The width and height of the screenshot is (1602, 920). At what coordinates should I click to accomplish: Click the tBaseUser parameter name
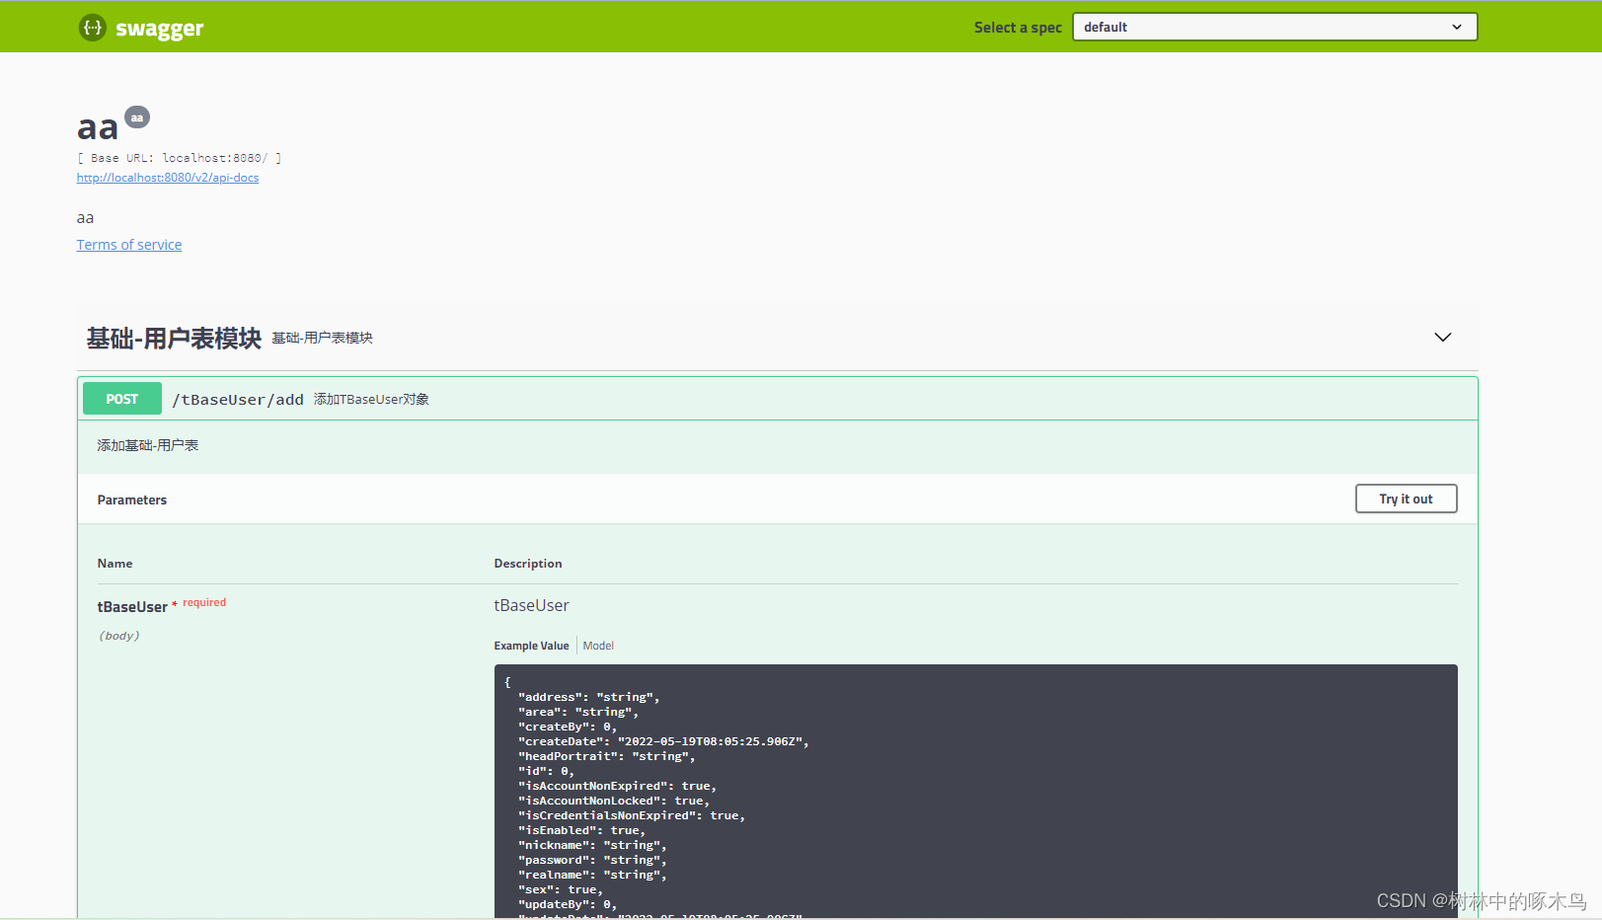pyautogui.click(x=132, y=607)
